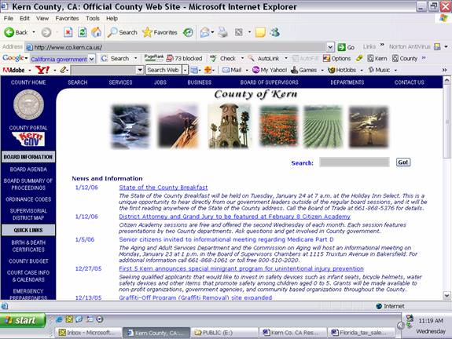
Task: Expand Google search box dropdown arrow
Action: click(92, 59)
